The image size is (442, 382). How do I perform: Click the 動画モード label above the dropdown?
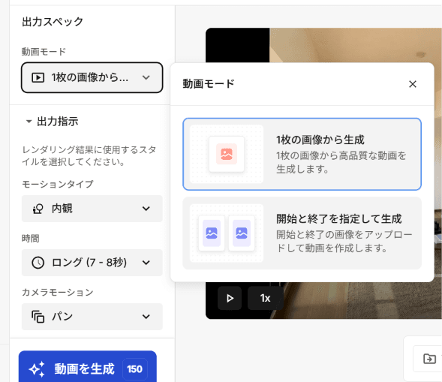pos(44,52)
